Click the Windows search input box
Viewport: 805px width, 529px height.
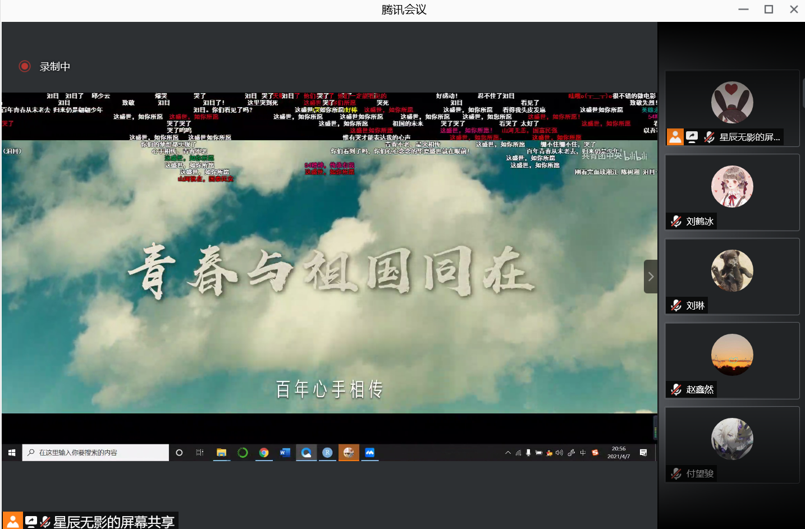coord(95,453)
